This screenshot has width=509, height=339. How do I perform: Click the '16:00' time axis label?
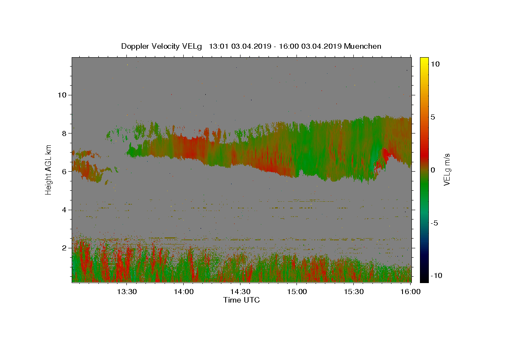coord(410,292)
